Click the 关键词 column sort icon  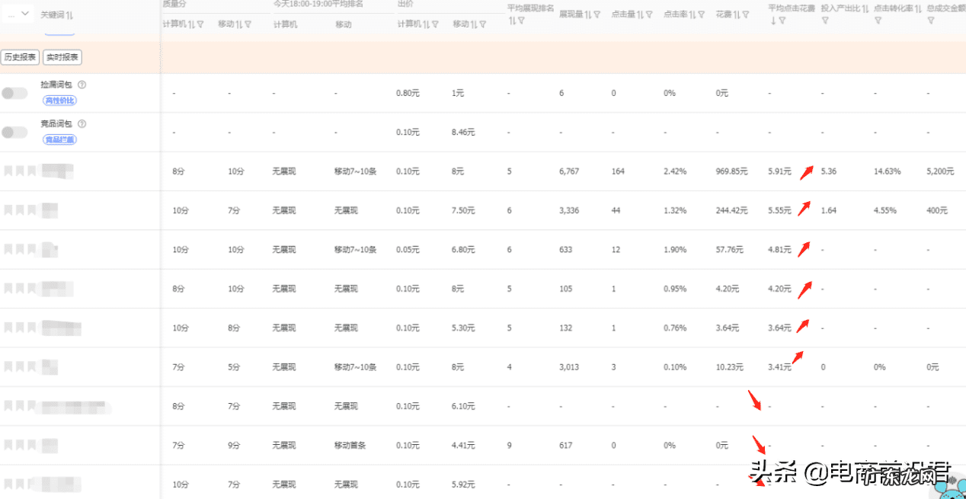pos(69,16)
